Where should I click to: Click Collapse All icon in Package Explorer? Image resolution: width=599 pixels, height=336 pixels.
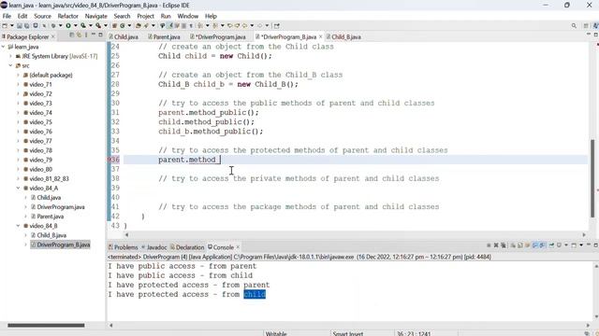click(x=71, y=35)
